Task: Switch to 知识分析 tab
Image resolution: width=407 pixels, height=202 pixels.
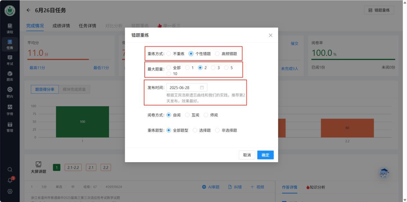Action: point(315,187)
